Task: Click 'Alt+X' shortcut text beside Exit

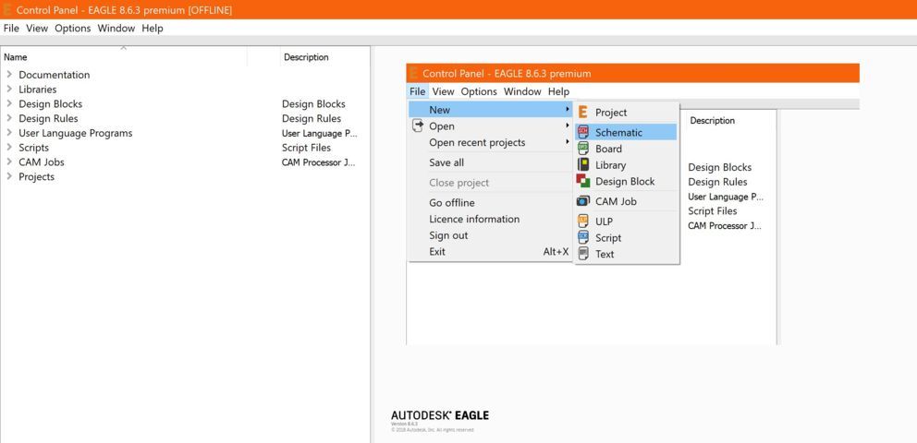Action: [556, 252]
